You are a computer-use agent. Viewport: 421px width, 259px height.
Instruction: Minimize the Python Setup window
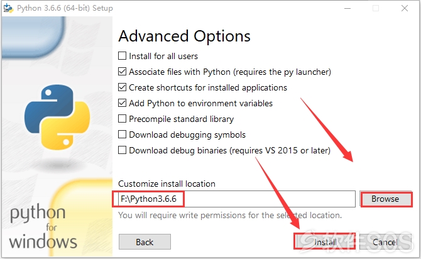tap(347, 8)
